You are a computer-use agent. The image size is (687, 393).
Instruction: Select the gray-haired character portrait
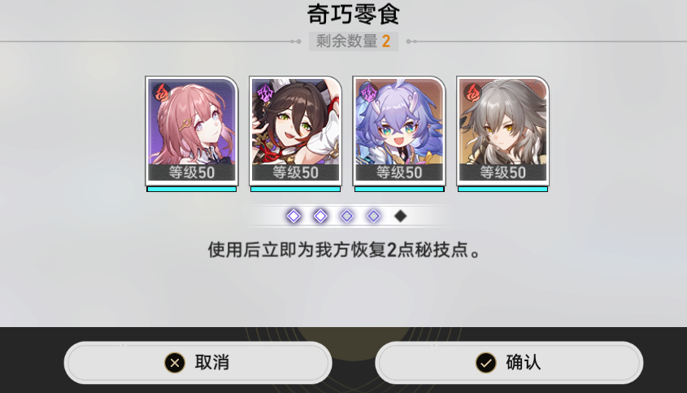click(502, 131)
